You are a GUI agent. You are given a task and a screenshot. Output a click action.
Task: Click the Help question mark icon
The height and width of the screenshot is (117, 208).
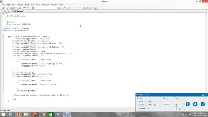click(x=93, y=8)
